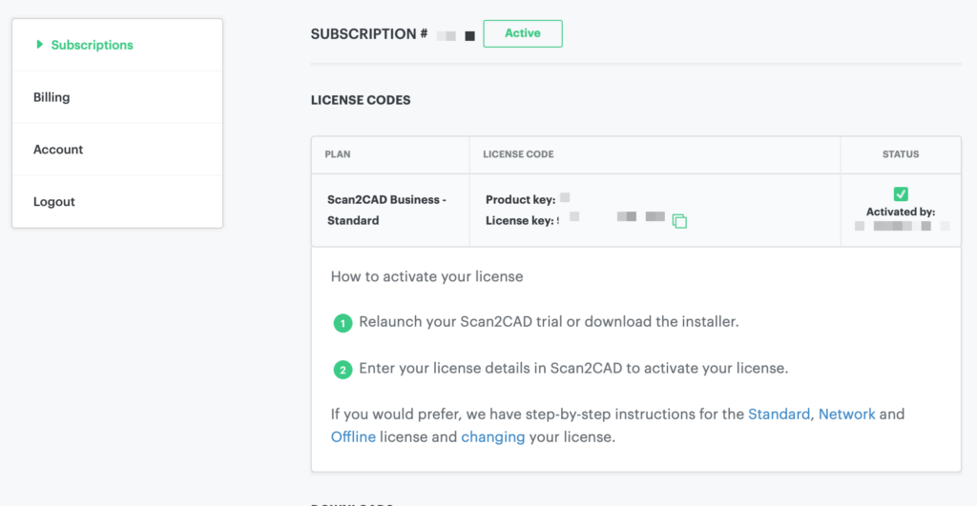
Task: Click the Active subscription status badge
Action: (x=523, y=33)
